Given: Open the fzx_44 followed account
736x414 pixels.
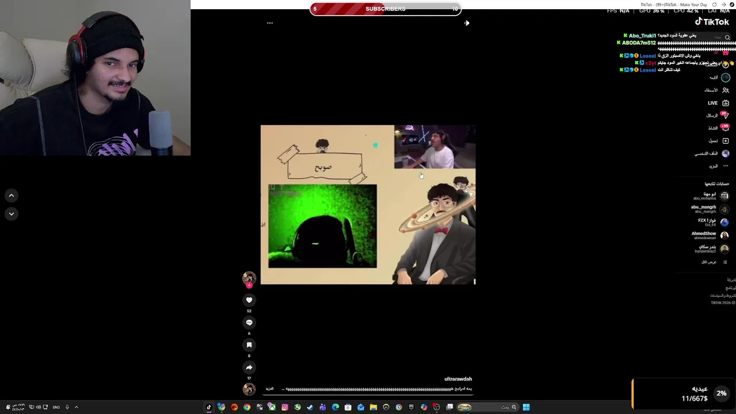Looking at the screenshot, I should [713, 222].
